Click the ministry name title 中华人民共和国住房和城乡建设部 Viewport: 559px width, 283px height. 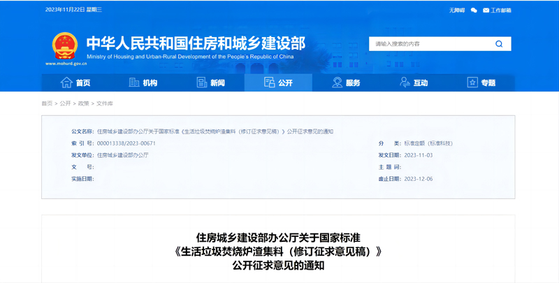(196, 43)
